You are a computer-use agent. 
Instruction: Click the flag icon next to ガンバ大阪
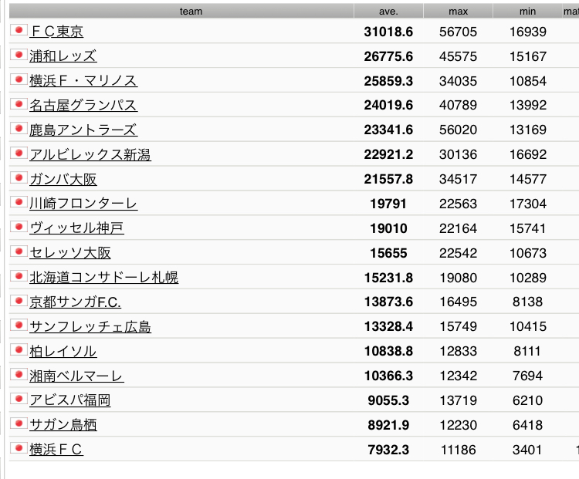pos(19,178)
